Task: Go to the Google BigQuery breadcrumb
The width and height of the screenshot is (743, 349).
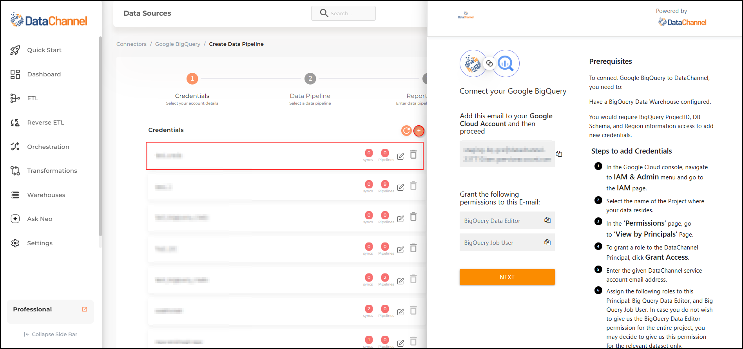Action: click(x=178, y=44)
